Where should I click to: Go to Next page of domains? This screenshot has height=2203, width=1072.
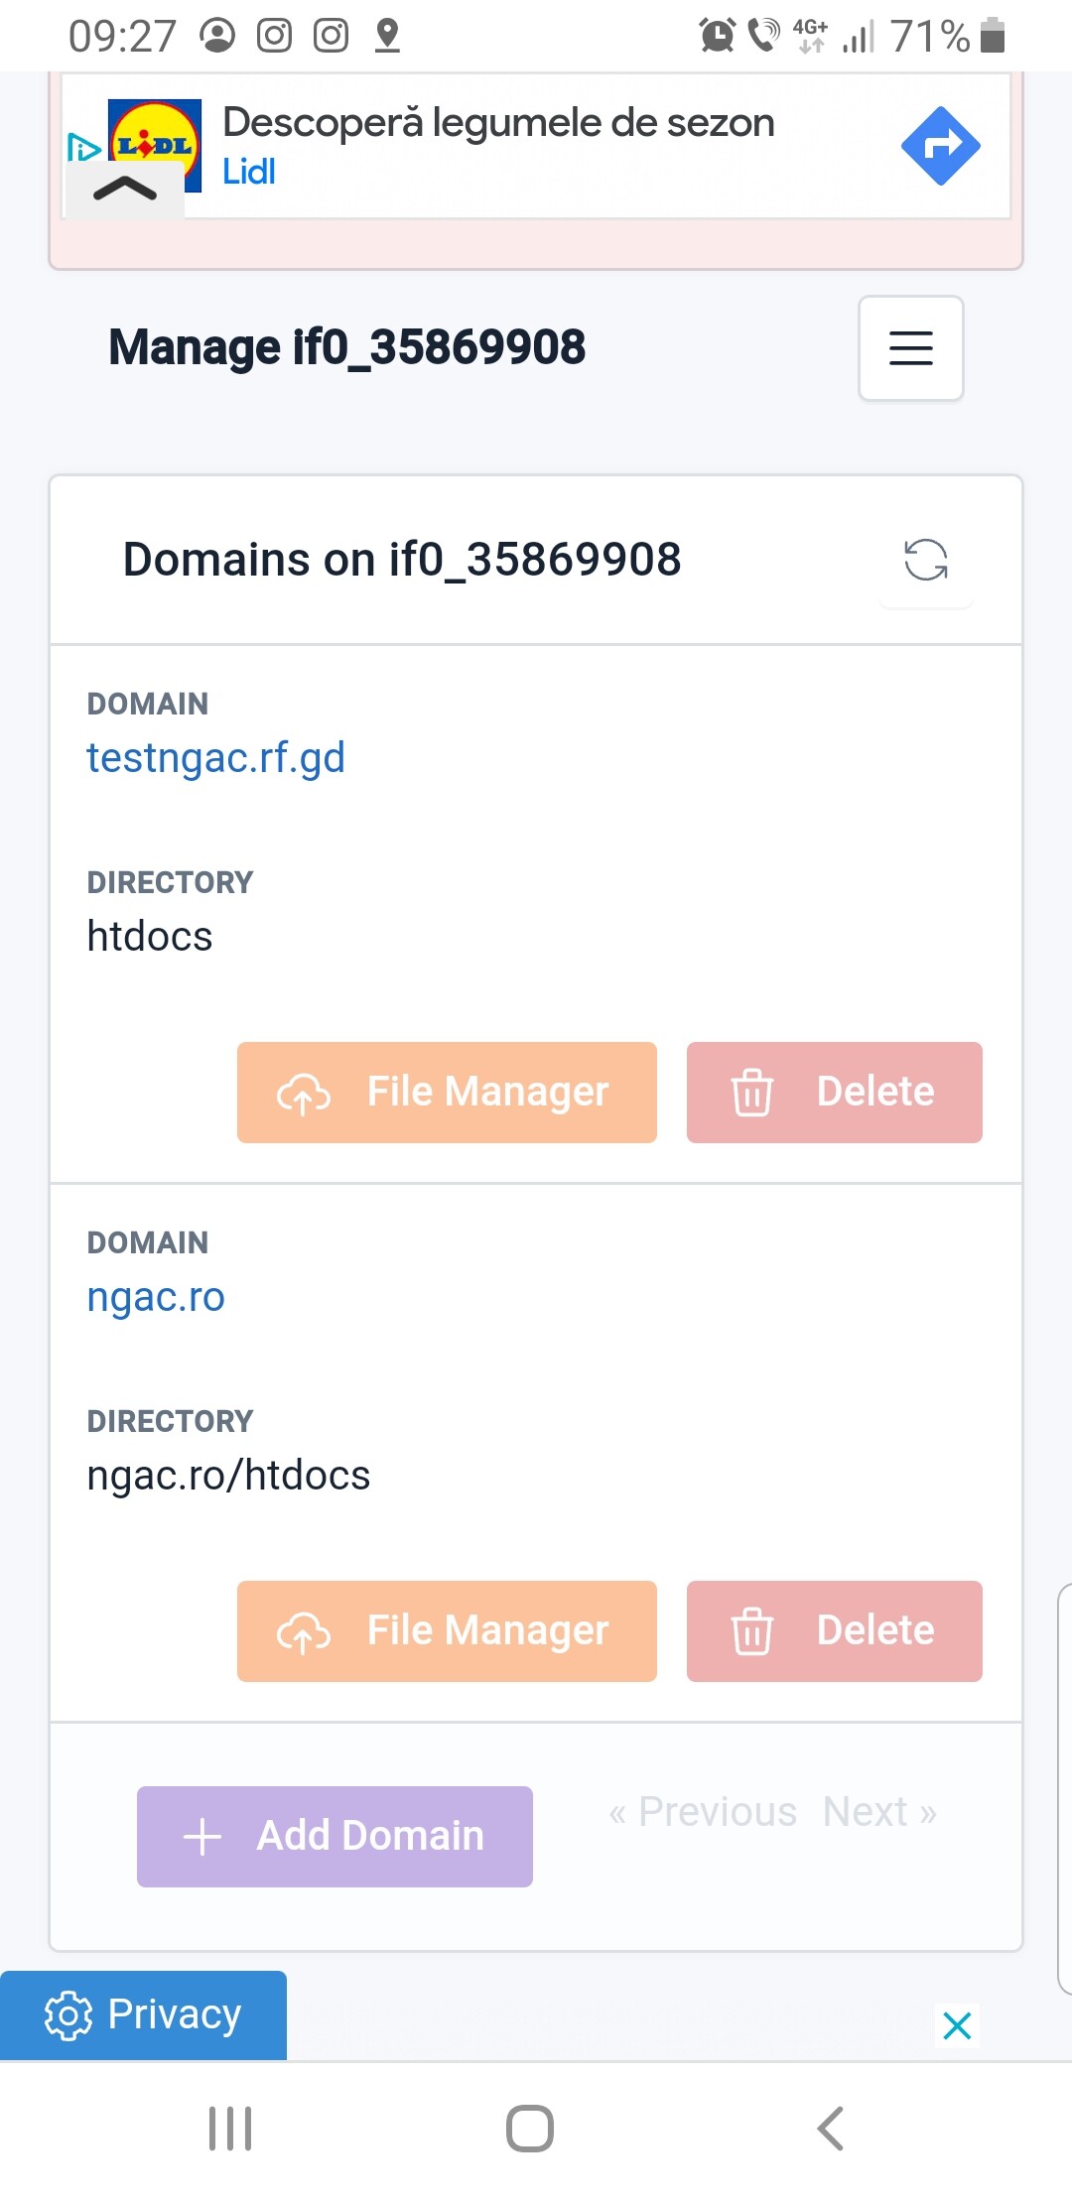tap(879, 1812)
